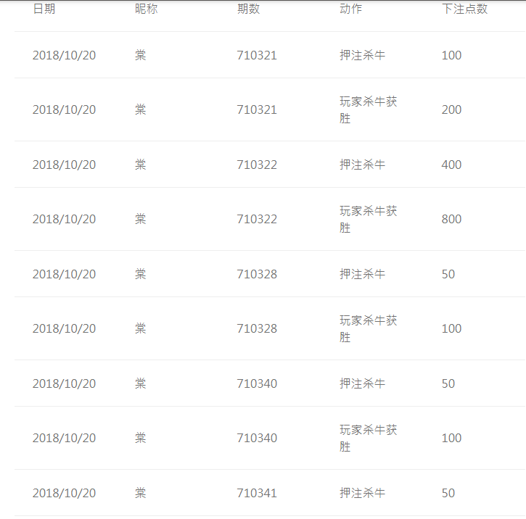The height and width of the screenshot is (519, 526).
Task: Click the 下注点数 column header
Action: [464, 9]
